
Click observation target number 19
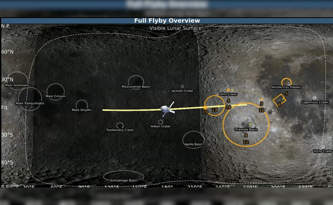click(x=205, y=112)
